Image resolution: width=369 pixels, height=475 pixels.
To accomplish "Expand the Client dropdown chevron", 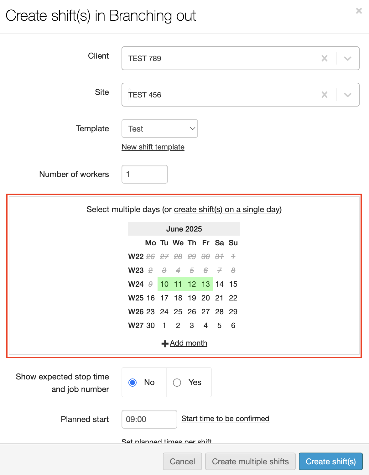I will 348,59.
